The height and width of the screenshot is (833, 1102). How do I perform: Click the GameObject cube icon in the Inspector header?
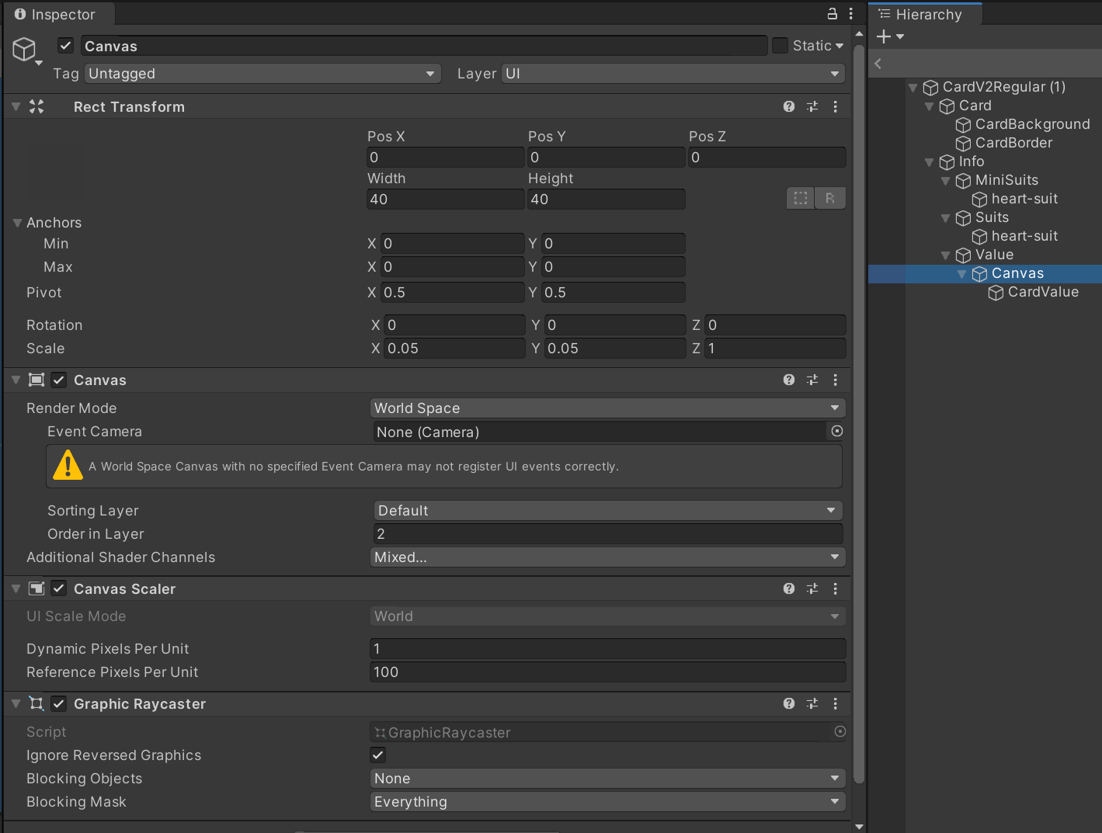[x=24, y=49]
